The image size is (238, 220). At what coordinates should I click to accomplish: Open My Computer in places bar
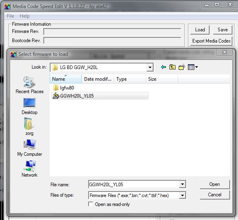pos(29,148)
